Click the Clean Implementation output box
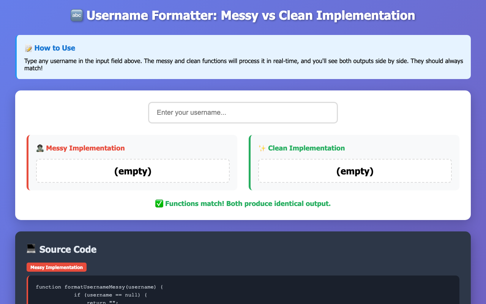The image size is (486, 304). click(x=355, y=171)
